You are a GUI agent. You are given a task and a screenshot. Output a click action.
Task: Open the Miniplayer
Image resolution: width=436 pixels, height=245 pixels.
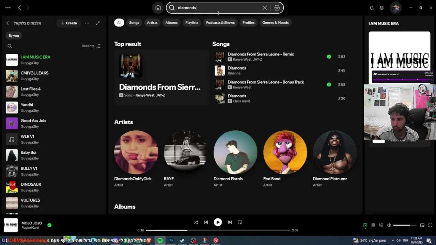tap(422, 225)
